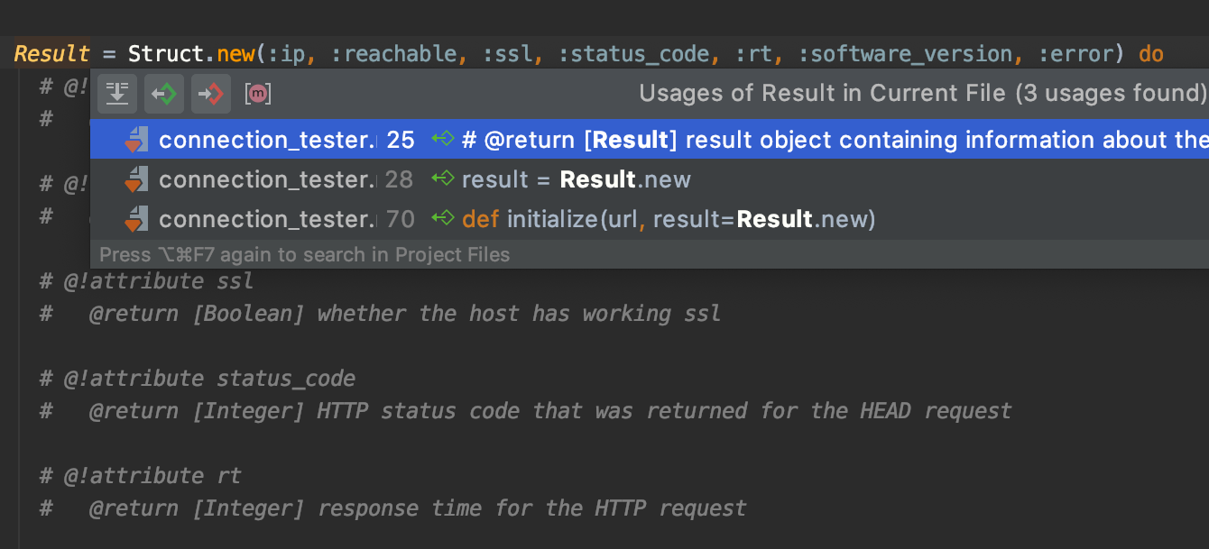Click the Usages of Result popup title
The width and height of the screenshot is (1209, 549).
[x=922, y=92]
